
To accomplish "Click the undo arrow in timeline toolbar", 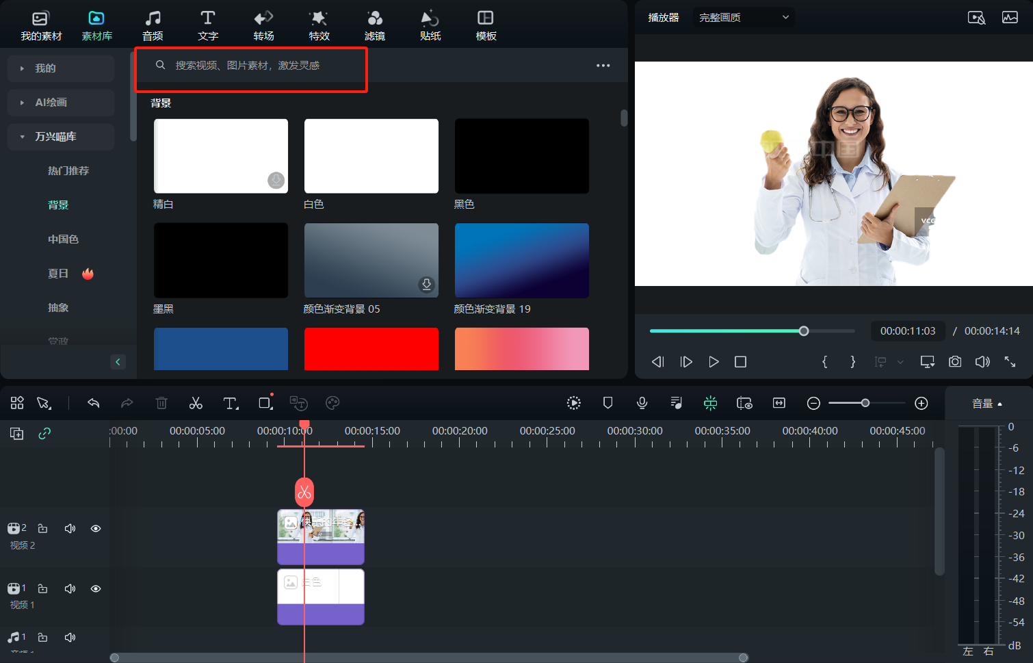I will pos(94,403).
